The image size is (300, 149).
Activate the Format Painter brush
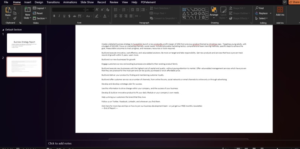click(15, 18)
